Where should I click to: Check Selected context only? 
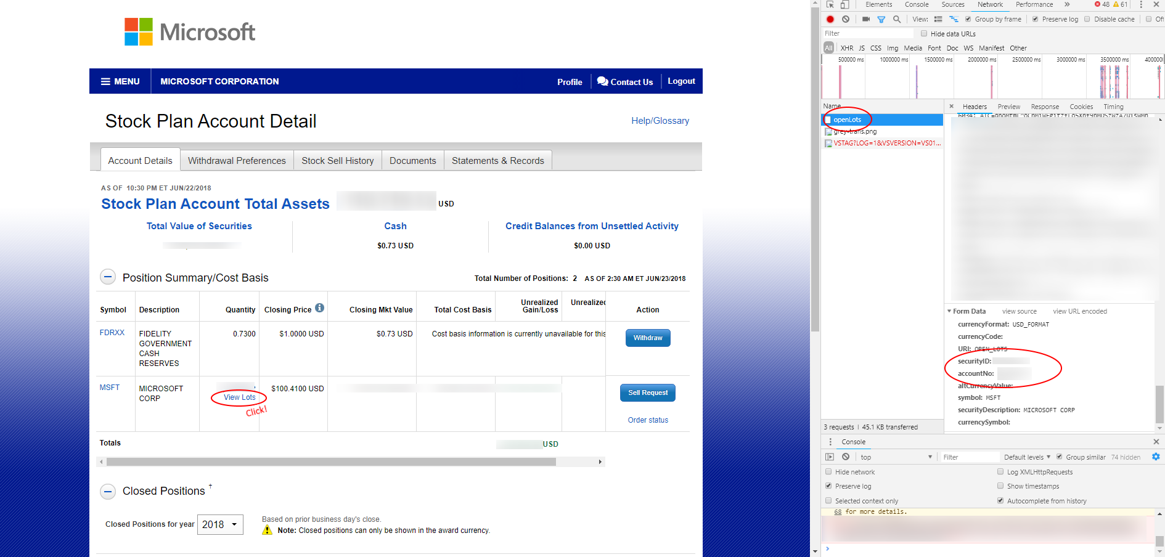[x=828, y=501]
